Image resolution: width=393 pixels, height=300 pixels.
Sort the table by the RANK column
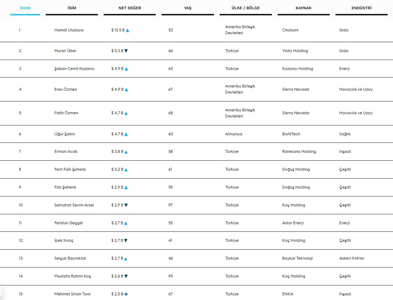pos(25,8)
